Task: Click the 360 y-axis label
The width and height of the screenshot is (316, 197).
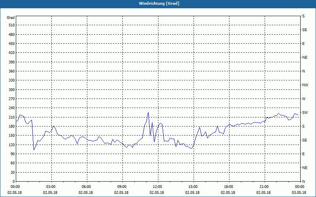Action: tap(12, 71)
